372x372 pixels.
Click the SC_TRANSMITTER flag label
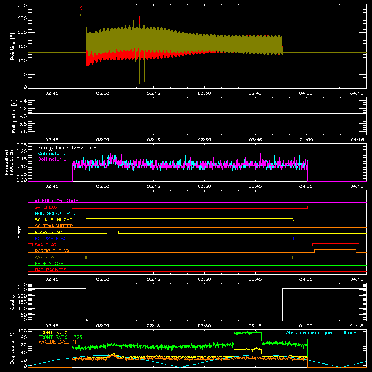point(54,226)
